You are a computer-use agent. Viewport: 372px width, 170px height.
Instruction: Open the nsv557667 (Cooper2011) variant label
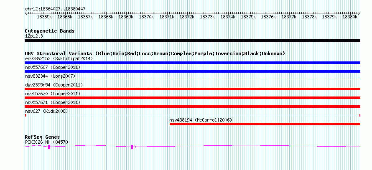[53, 67]
